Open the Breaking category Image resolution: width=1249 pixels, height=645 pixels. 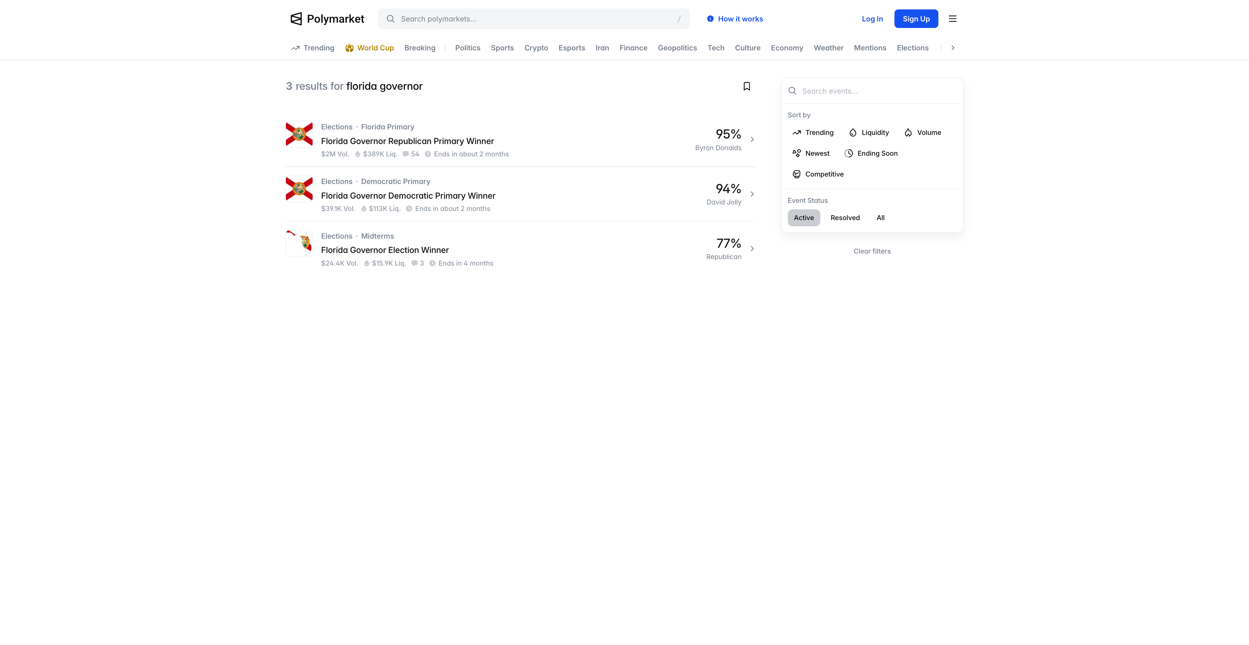click(420, 48)
